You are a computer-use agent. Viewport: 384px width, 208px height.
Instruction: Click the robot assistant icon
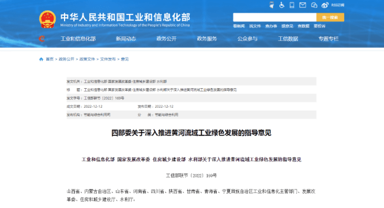(272, 5)
